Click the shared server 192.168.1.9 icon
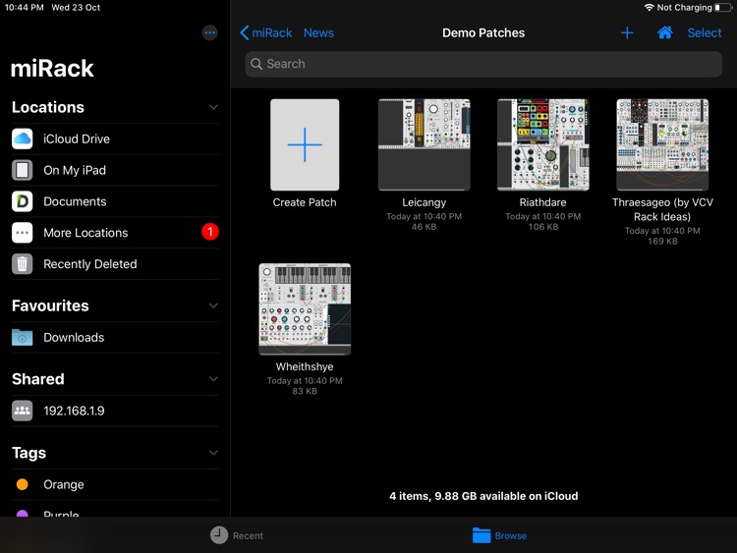 click(x=22, y=411)
